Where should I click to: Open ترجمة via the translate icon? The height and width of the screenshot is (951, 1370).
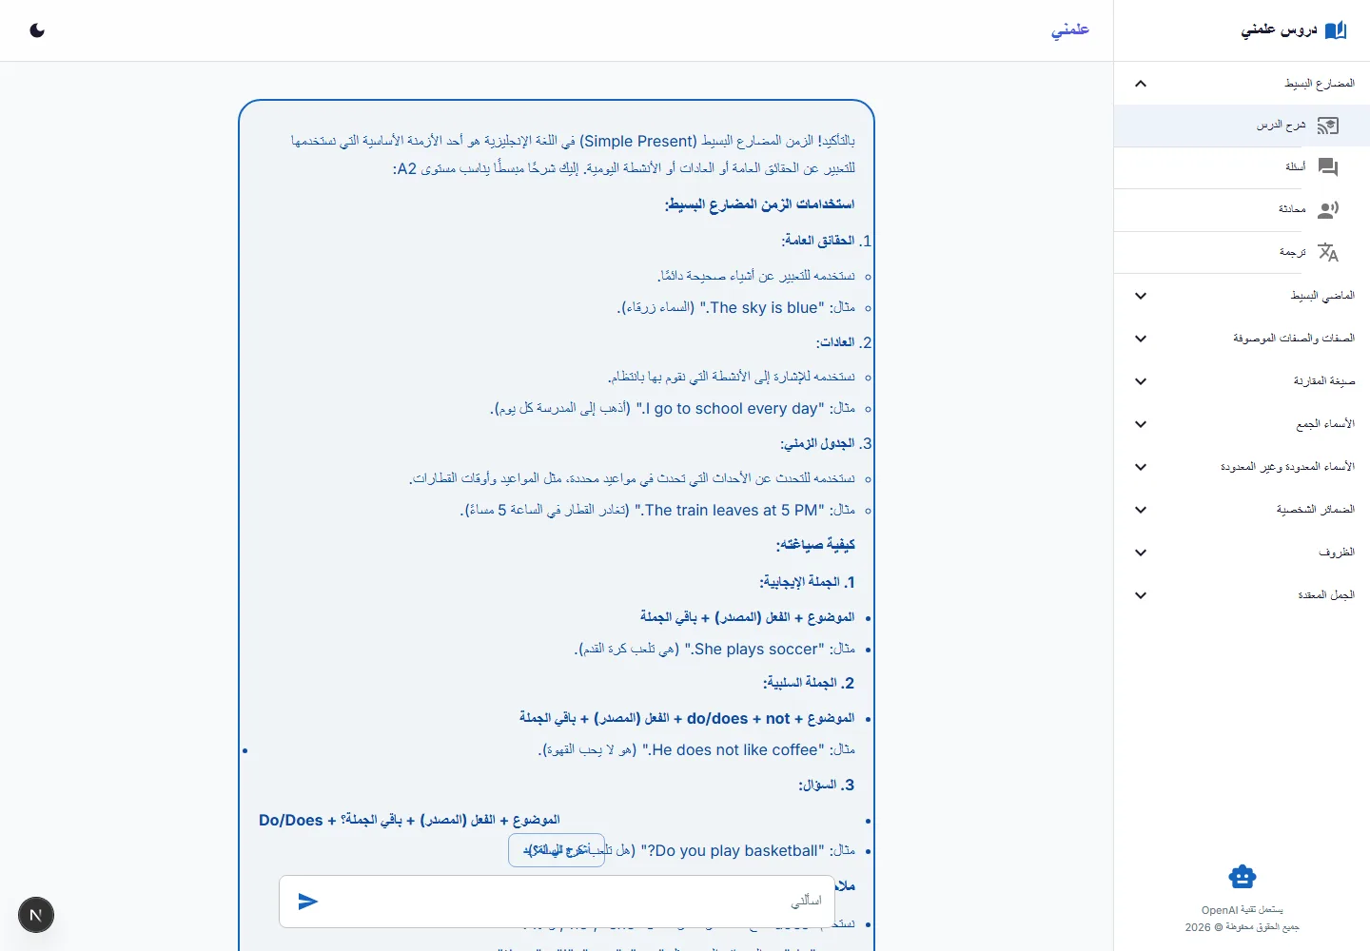1328,252
